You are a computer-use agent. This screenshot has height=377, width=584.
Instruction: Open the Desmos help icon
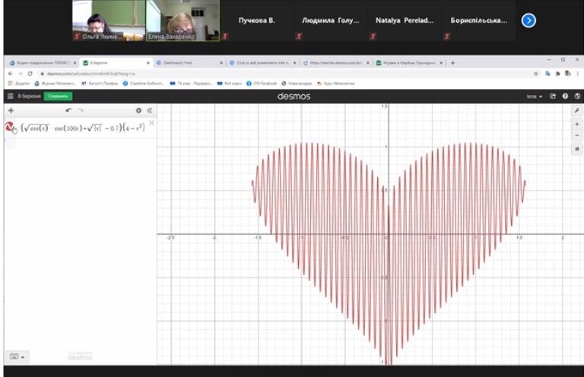tap(565, 96)
